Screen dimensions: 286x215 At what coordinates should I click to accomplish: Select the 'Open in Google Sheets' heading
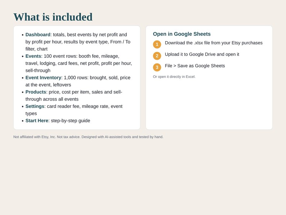[182, 34]
